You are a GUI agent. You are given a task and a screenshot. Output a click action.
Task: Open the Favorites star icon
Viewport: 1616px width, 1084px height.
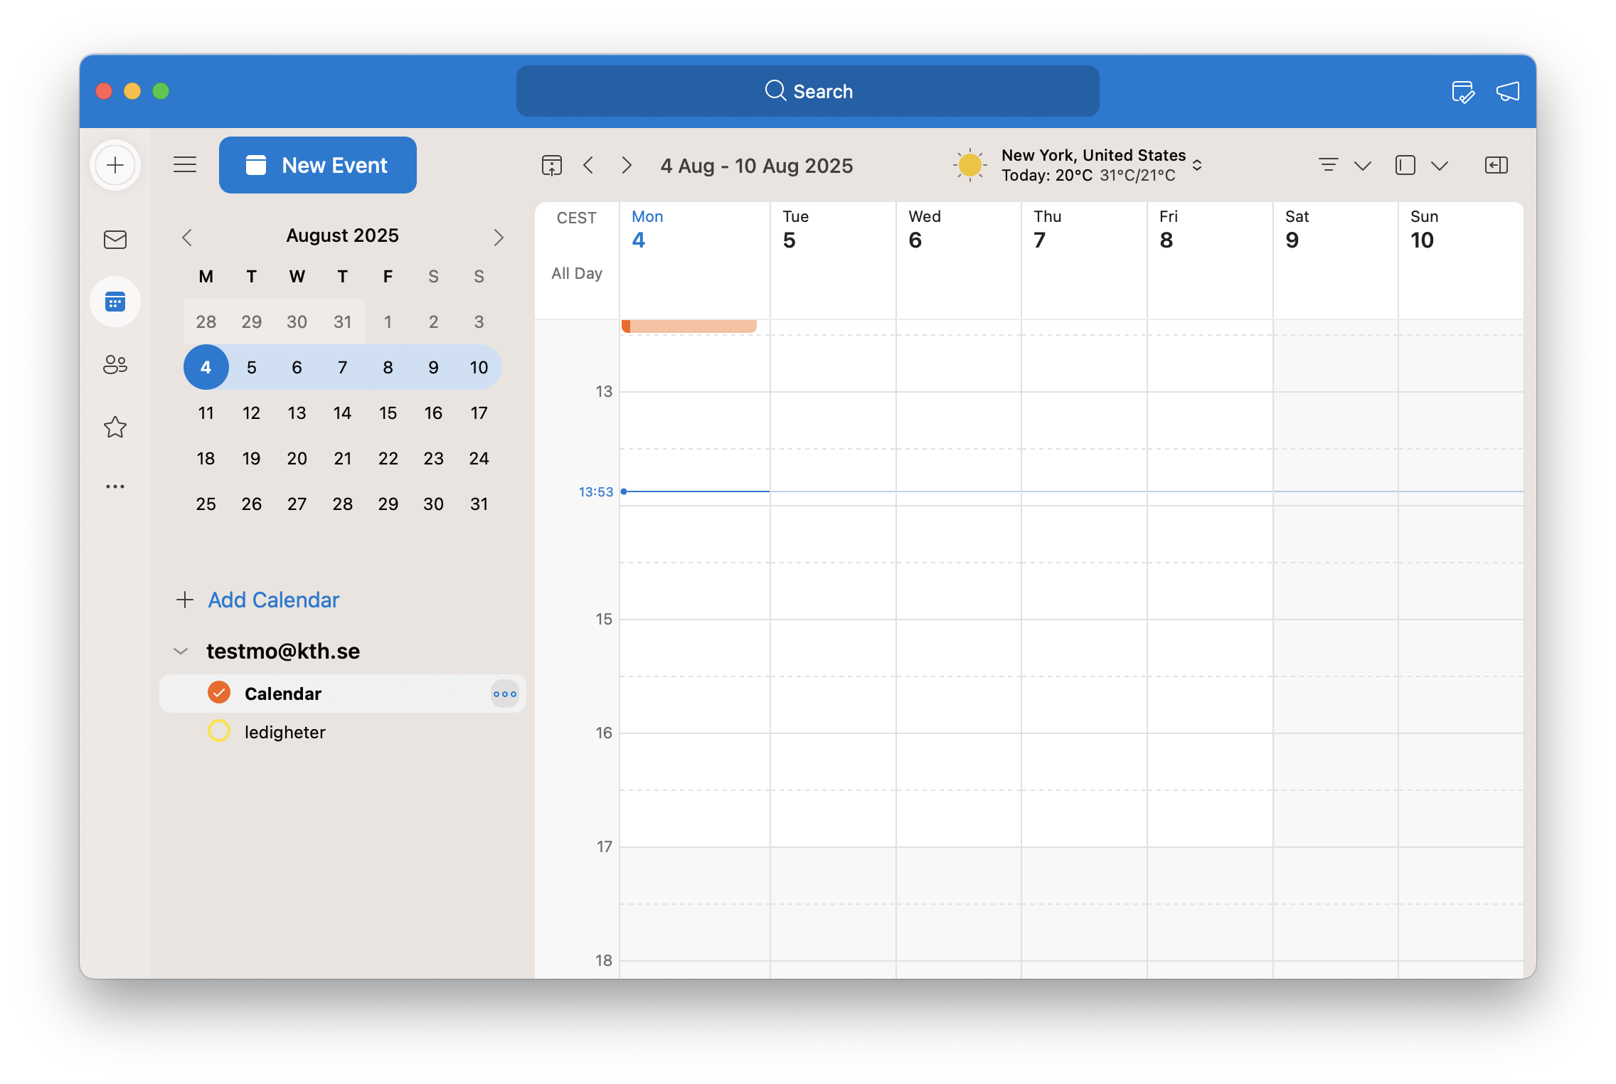point(115,427)
